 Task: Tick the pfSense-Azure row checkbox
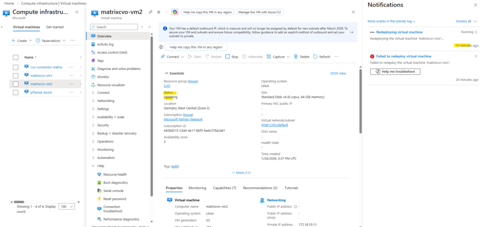click(x=16, y=92)
